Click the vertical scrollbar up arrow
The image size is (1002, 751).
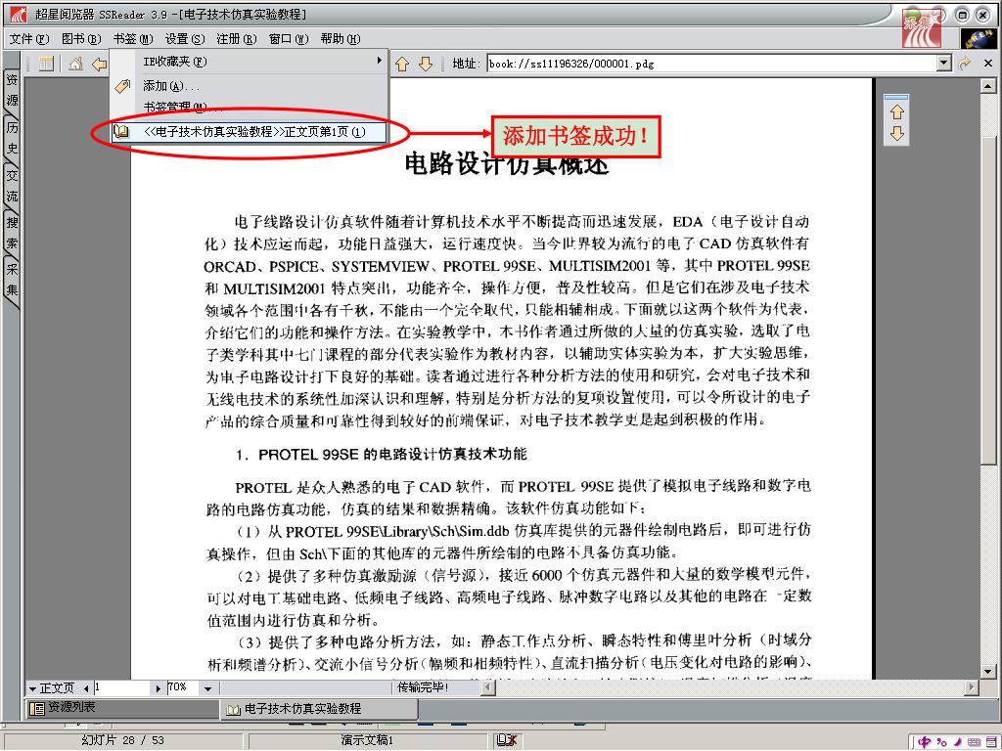988,86
